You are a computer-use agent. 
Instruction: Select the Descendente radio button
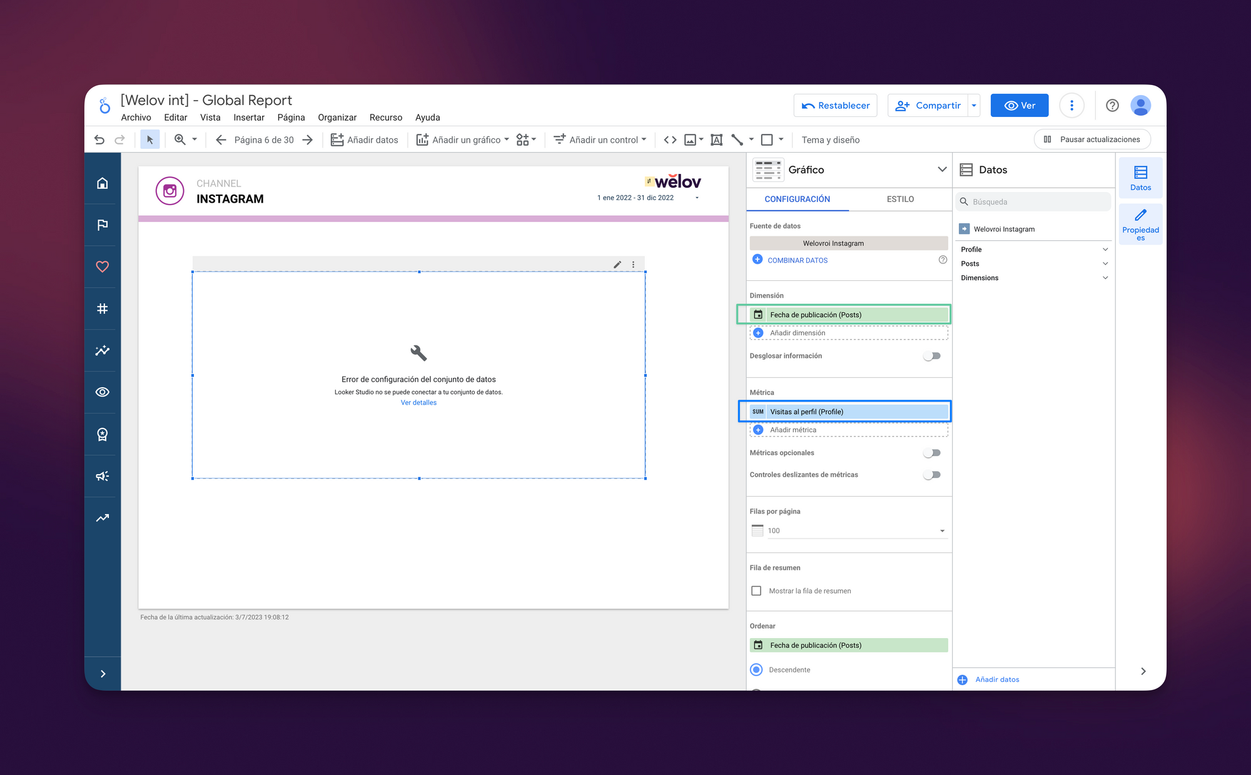(756, 669)
